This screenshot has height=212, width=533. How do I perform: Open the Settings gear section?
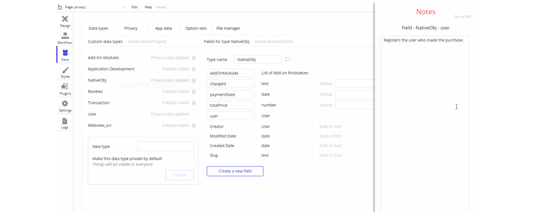tap(65, 106)
